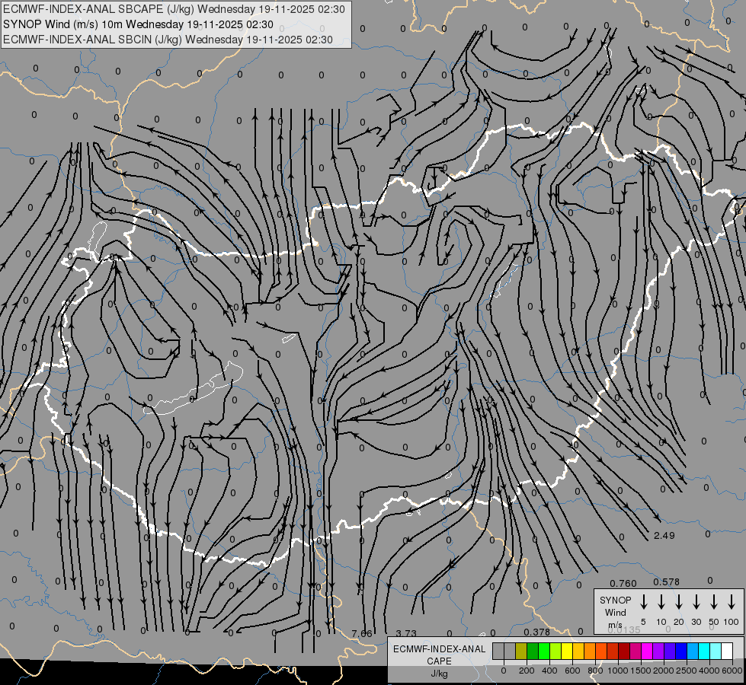Click the 5 m/s wind arrow in legend
The width and height of the screenshot is (746, 685).
point(643,601)
